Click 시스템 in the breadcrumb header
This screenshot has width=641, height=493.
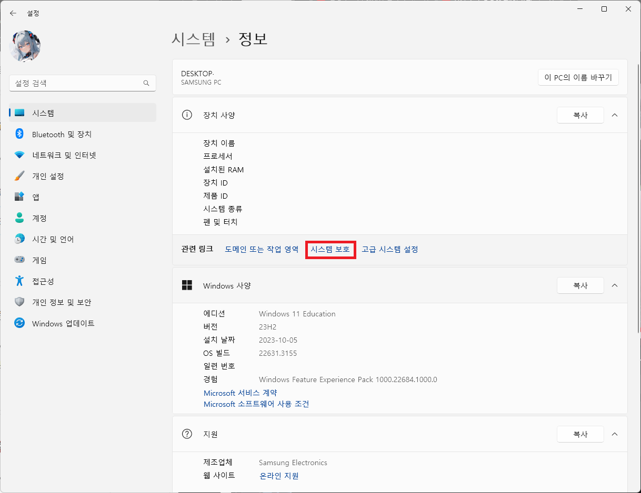[193, 39]
